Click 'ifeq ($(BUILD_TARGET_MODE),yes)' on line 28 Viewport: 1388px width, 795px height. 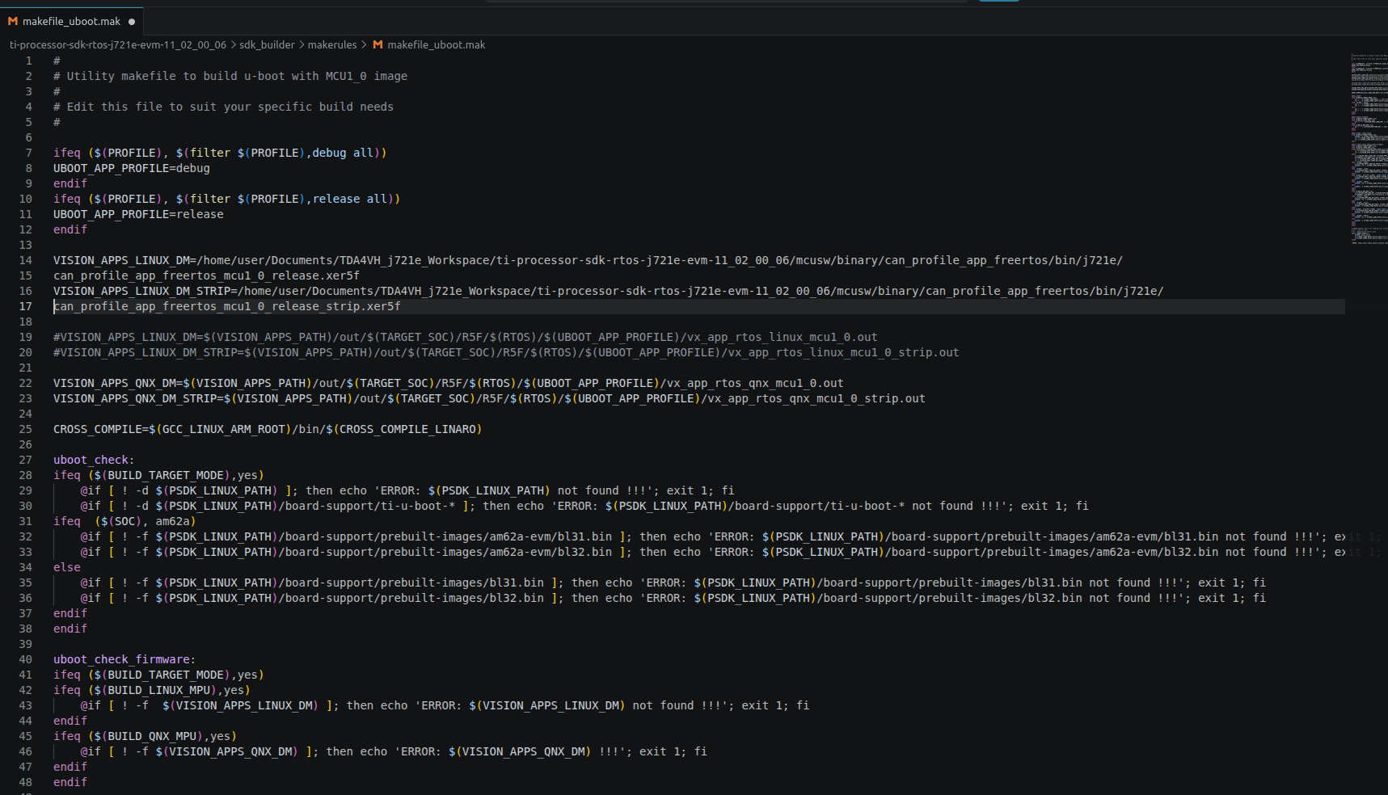pyautogui.click(x=158, y=476)
